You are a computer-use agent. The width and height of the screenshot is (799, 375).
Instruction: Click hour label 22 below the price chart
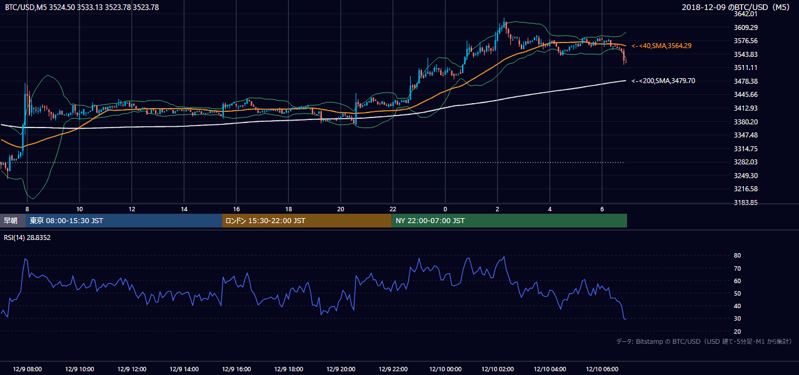393,209
